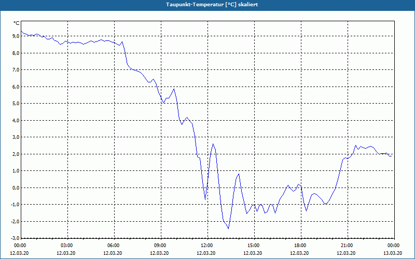Select the 9,0 y-axis label
The height and width of the screenshot is (259, 415).
[x=16, y=36]
